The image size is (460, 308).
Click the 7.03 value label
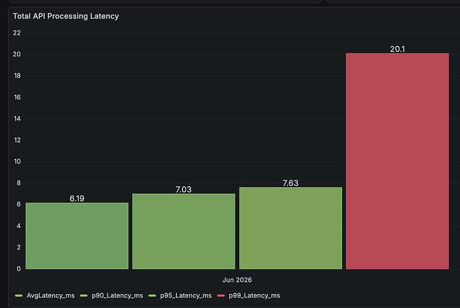[x=183, y=189]
